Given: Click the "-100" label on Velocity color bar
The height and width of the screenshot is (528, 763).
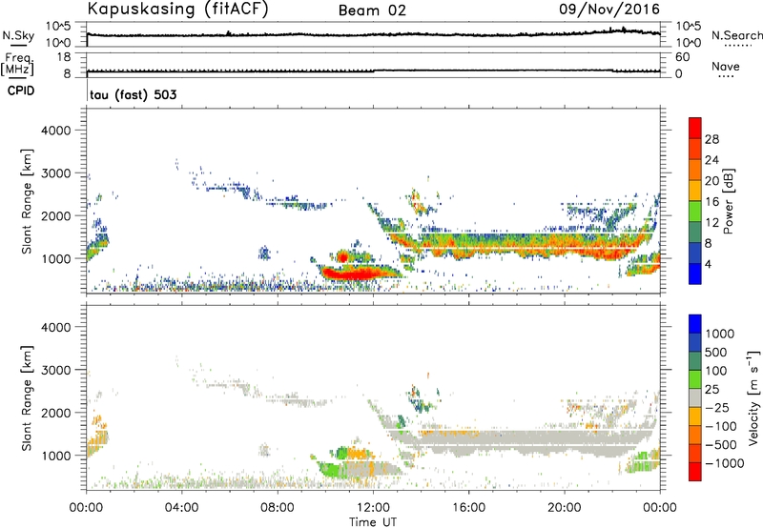Looking at the screenshot, I should [720, 426].
